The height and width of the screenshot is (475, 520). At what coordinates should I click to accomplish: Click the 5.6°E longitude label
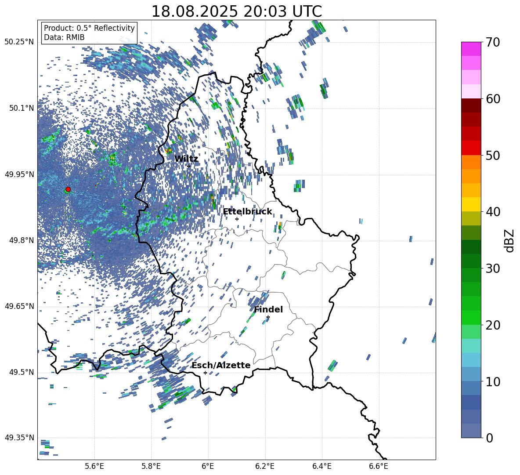tap(94, 466)
